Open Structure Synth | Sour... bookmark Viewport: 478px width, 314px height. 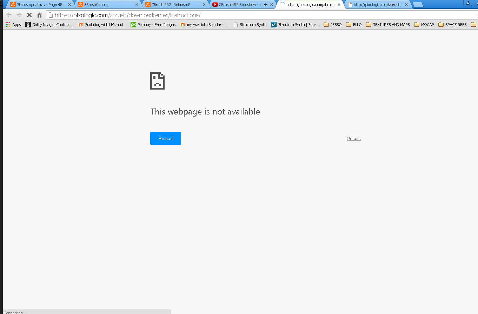coord(295,25)
